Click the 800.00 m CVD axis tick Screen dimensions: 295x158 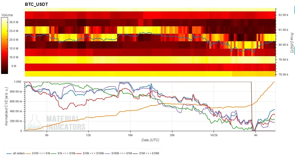pyautogui.click(x=16, y=92)
